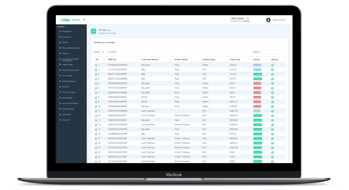Viewport: 349px width, 190px height.
Task: Open the Super Admin account menu arrow
Action: click(287, 20)
